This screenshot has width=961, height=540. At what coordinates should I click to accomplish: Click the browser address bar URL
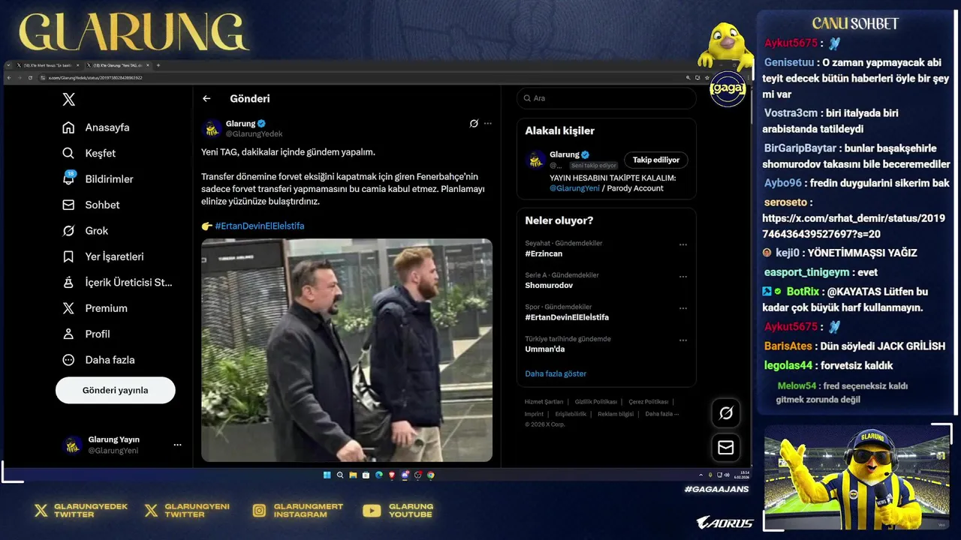point(95,77)
